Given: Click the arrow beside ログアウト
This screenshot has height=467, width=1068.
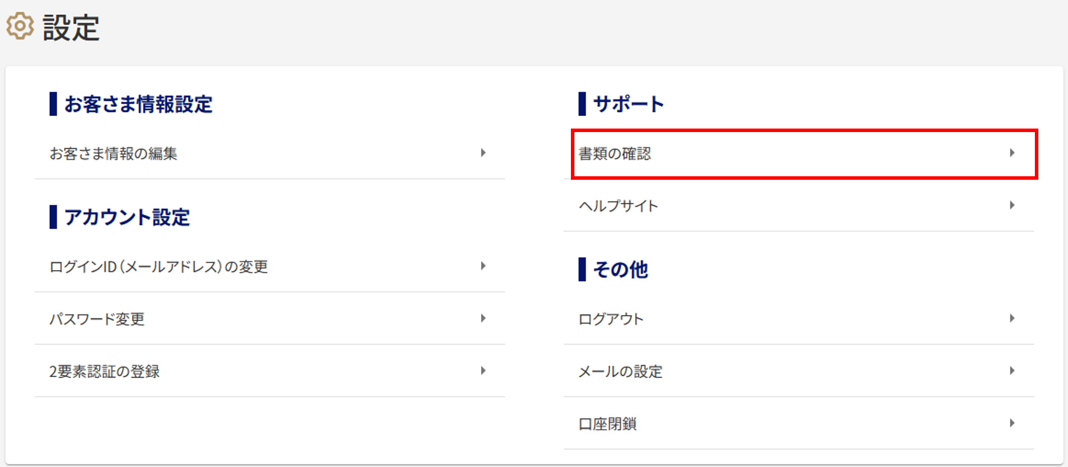Looking at the screenshot, I should point(1012,318).
